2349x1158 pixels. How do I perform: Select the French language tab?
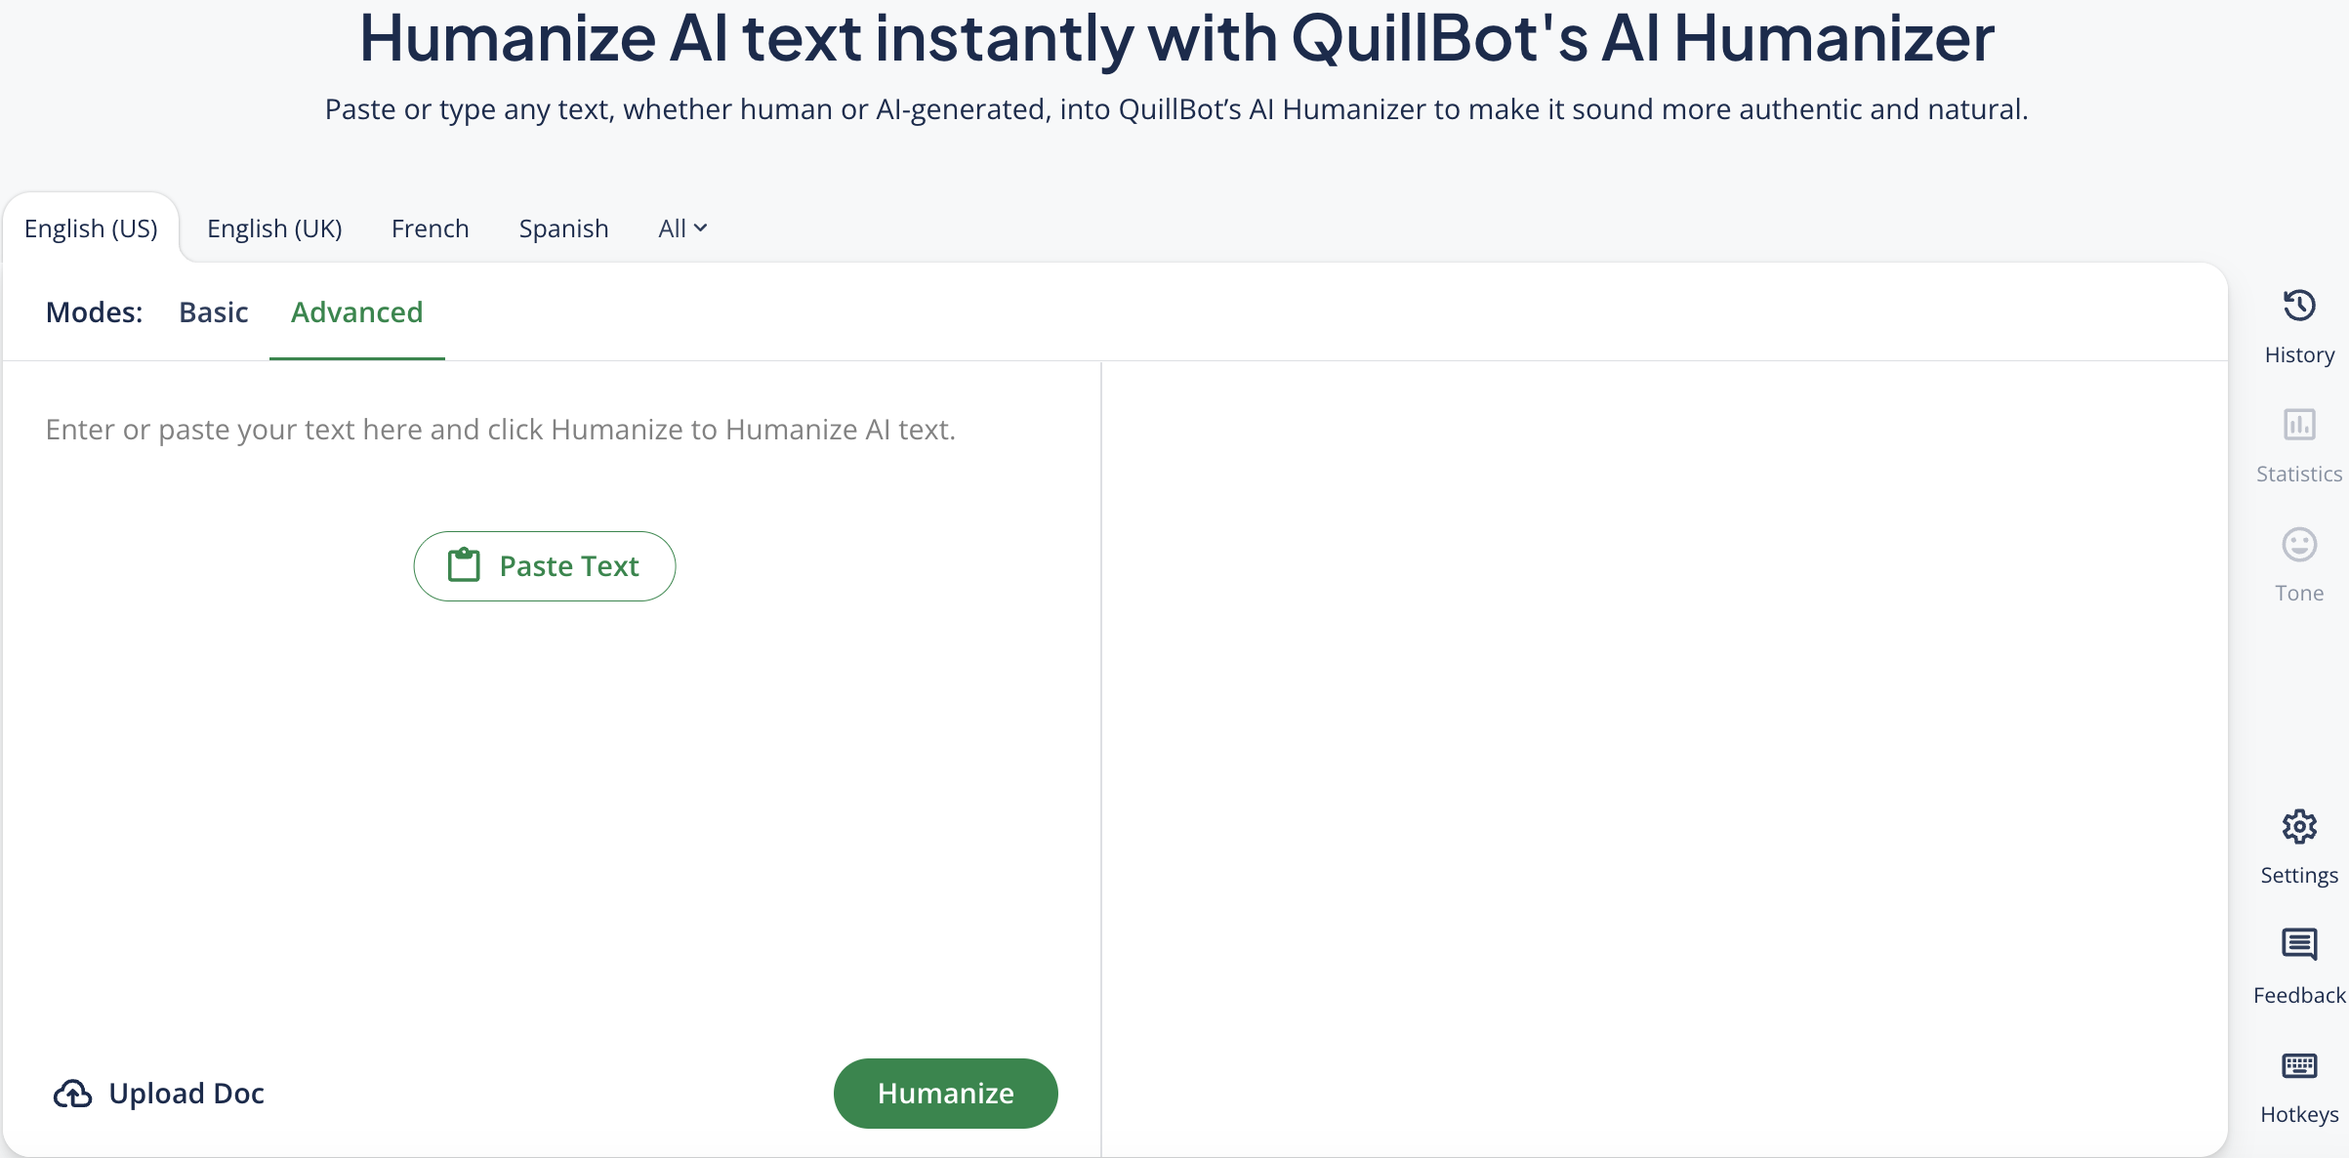[x=431, y=227]
